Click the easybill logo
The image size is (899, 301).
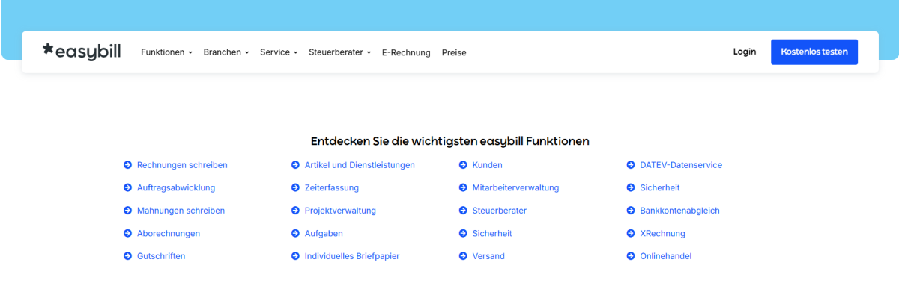click(82, 52)
